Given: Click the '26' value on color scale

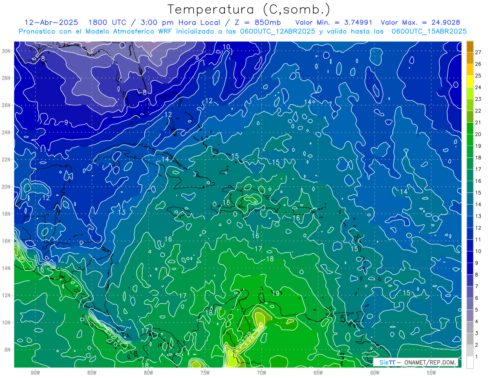Looking at the screenshot, I should click(x=478, y=64).
